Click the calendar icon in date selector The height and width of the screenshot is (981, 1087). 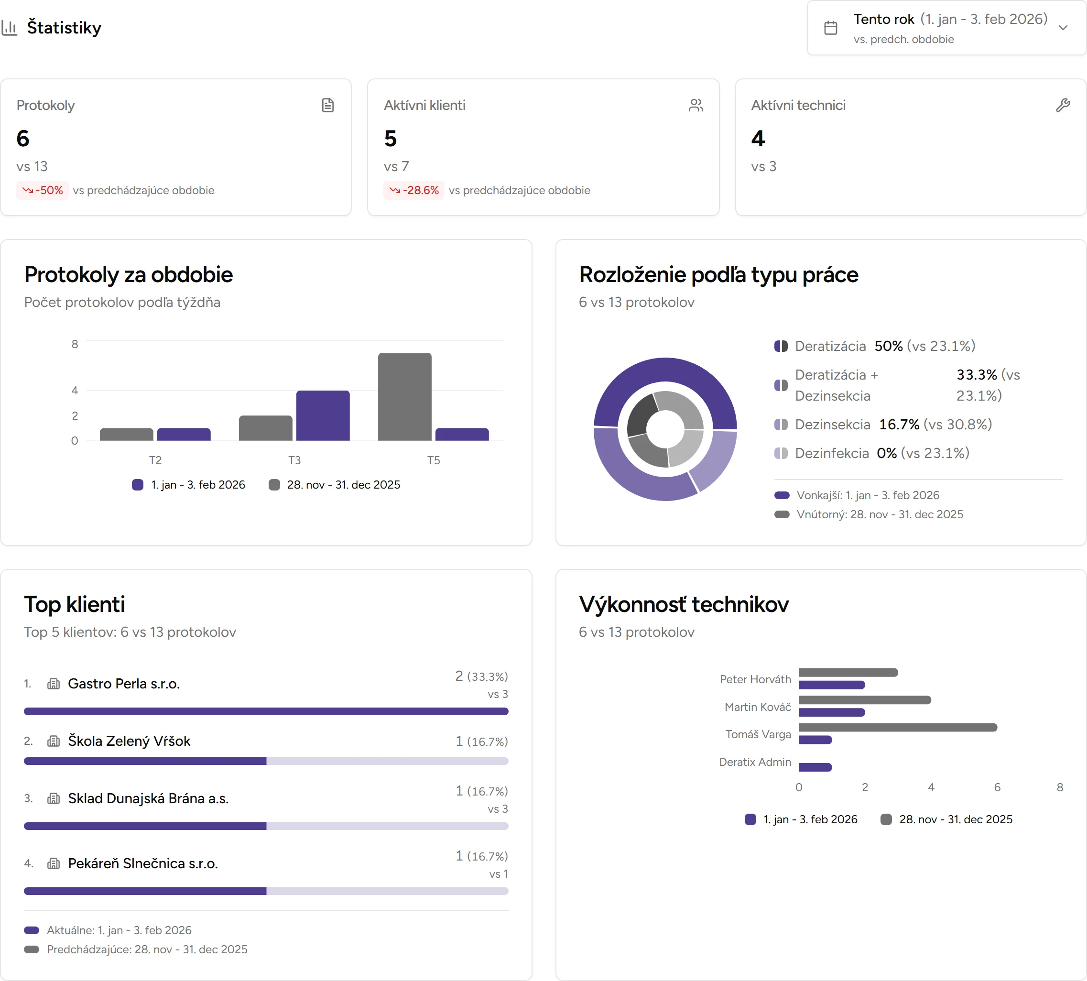pyautogui.click(x=830, y=28)
